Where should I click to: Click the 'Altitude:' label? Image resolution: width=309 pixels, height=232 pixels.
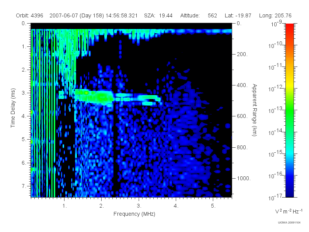pos(190,15)
